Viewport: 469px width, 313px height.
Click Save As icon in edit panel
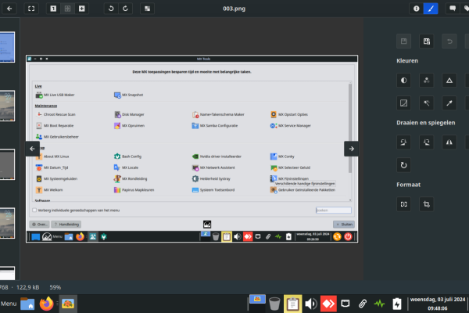(x=426, y=41)
